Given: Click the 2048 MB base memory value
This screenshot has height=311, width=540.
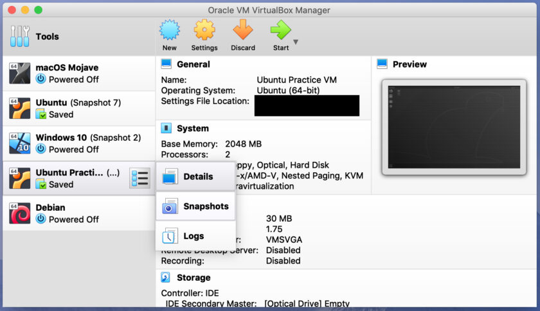Looking at the screenshot, I should (243, 144).
